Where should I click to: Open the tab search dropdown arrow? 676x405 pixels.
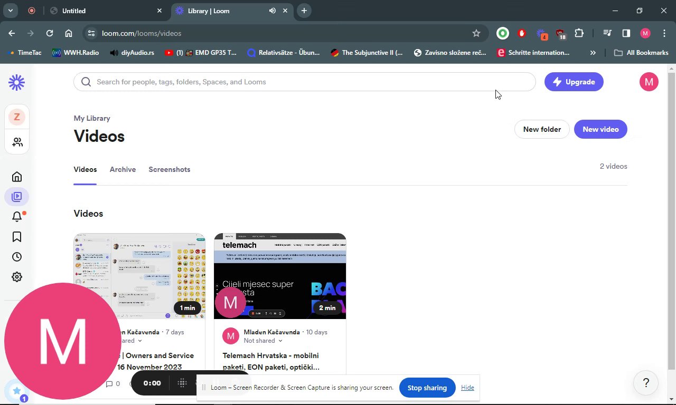coord(10,11)
